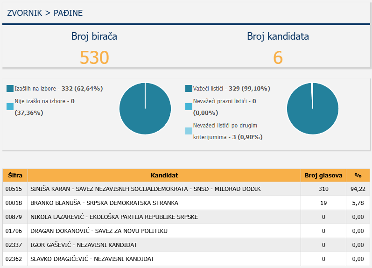The image size is (372, 268).
Task: Select the Dragan Đokanović candidate row
Action: (98, 231)
